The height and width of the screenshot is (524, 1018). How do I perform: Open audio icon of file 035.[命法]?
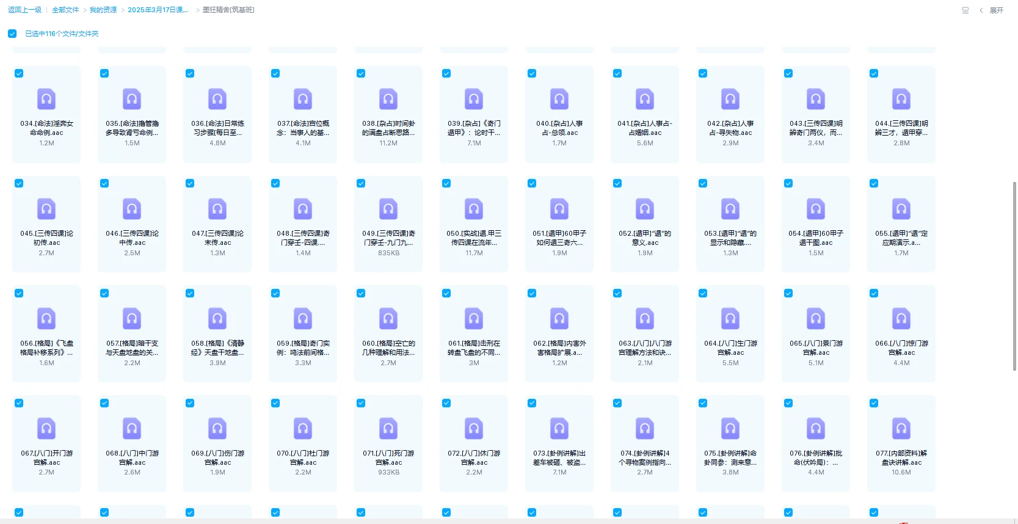pyautogui.click(x=132, y=99)
